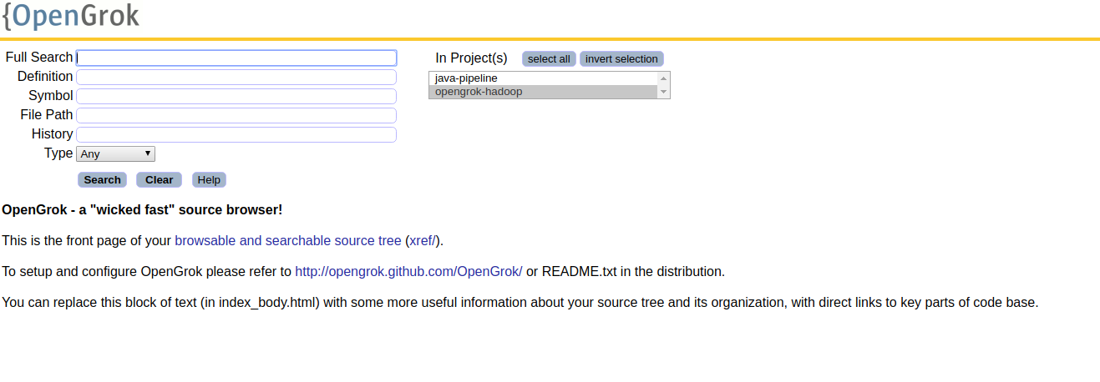The width and height of the screenshot is (1100, 382).
Task: Click the select all projects button
Action: point(549,58)
